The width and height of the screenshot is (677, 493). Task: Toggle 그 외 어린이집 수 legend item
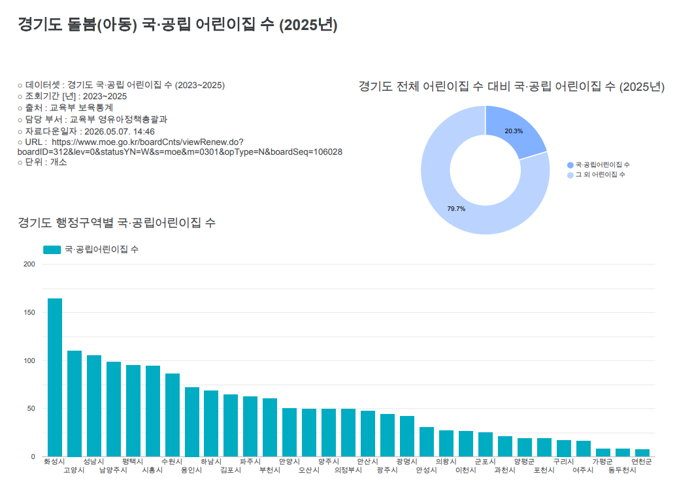pyautogui.click(x=596, y=175)
